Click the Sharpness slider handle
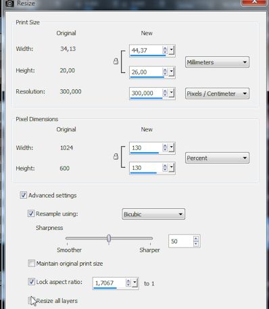 (109, 238)
